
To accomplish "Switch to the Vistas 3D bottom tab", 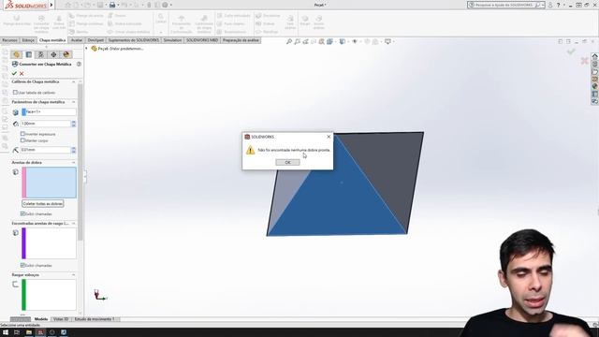I will pyautogui.click(x=61, y=319).
